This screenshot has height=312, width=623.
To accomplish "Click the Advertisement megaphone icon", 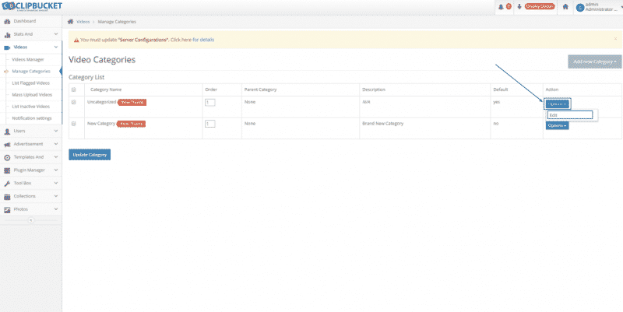I will click(x=6, y=144).
